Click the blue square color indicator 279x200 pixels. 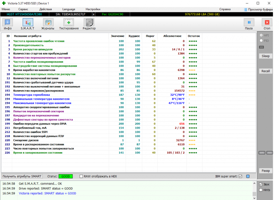(x=248, y=177)
